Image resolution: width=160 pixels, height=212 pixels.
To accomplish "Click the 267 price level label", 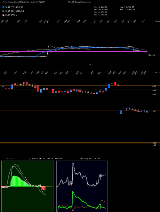I will coord(154,111).
